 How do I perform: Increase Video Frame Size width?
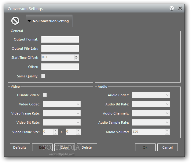click(55, 131)
